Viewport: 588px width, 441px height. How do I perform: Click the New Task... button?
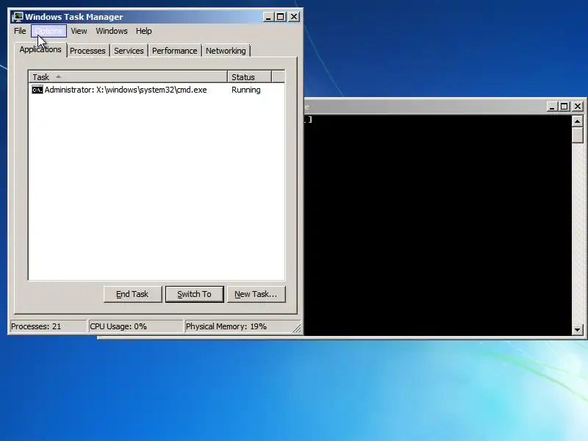click(x=256, y=294)
